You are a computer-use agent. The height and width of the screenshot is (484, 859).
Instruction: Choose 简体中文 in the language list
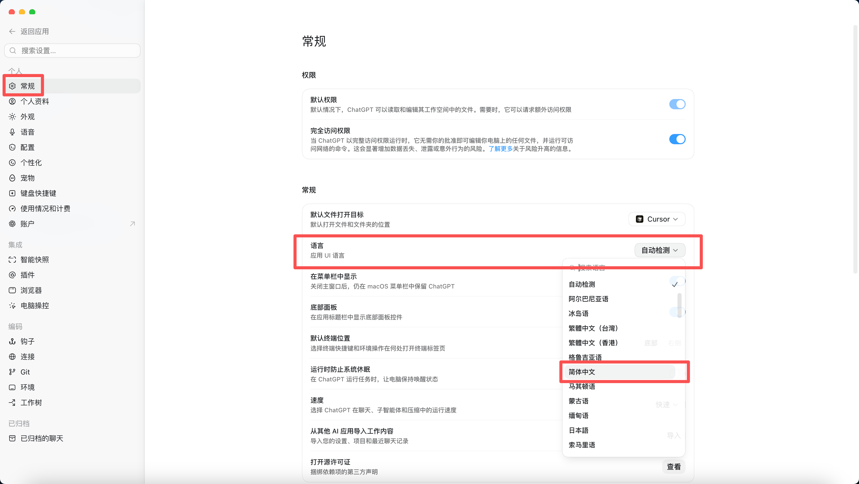[620, 372]
